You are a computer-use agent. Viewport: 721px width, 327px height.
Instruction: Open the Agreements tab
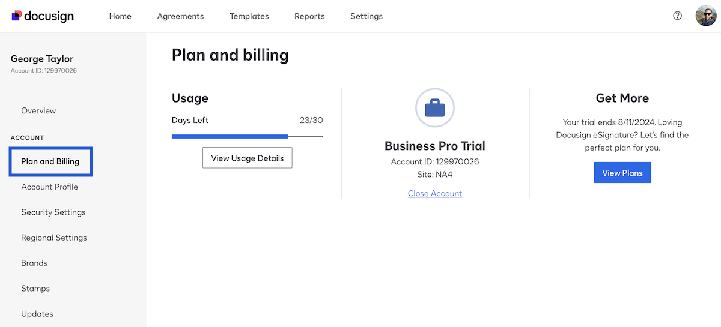pyautogui.click(x=180, y=16)
